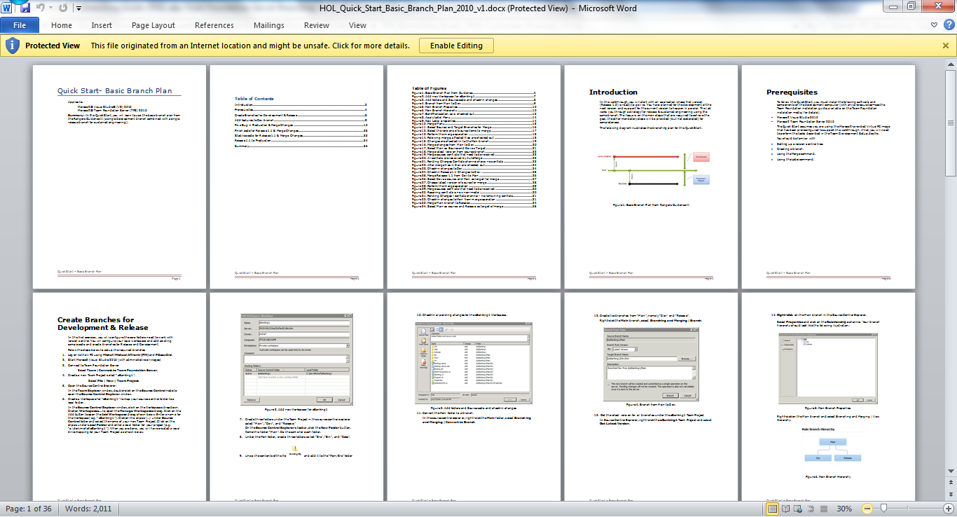
Task: Close the Protected View message bar
Action: [945, 46]
